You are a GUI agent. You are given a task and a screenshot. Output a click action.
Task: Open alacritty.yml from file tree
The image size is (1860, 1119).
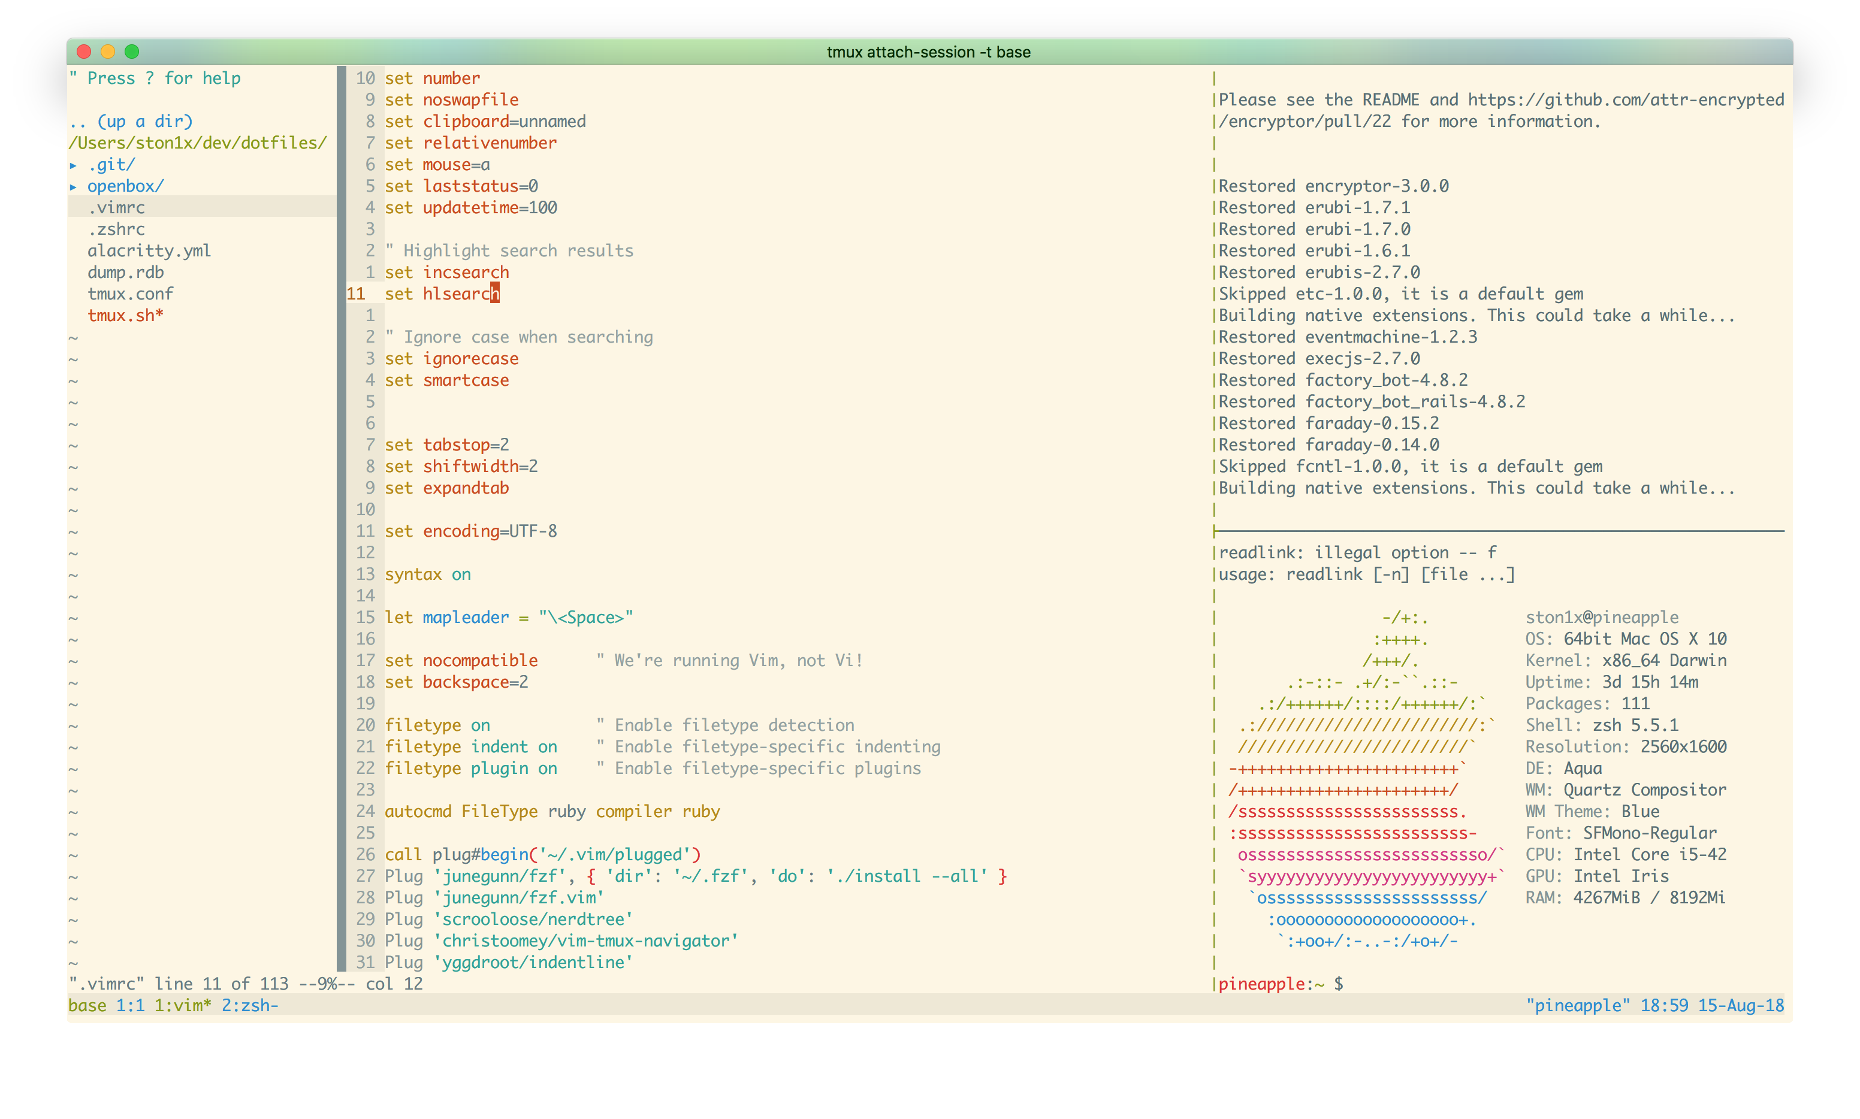149,251
